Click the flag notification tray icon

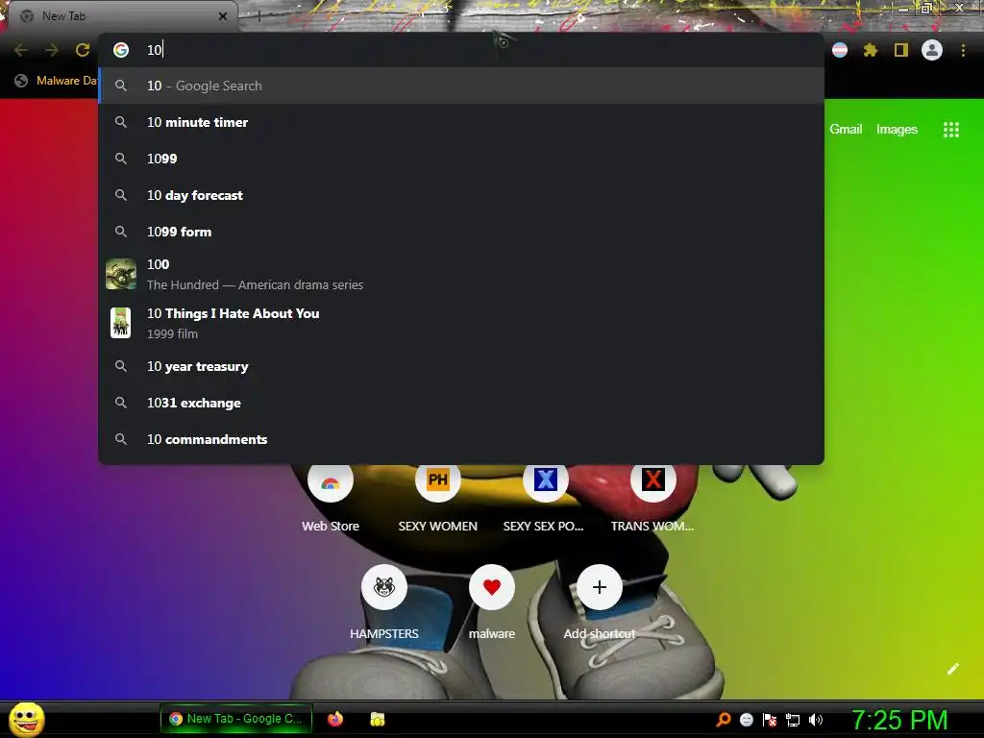click(770, 720)
